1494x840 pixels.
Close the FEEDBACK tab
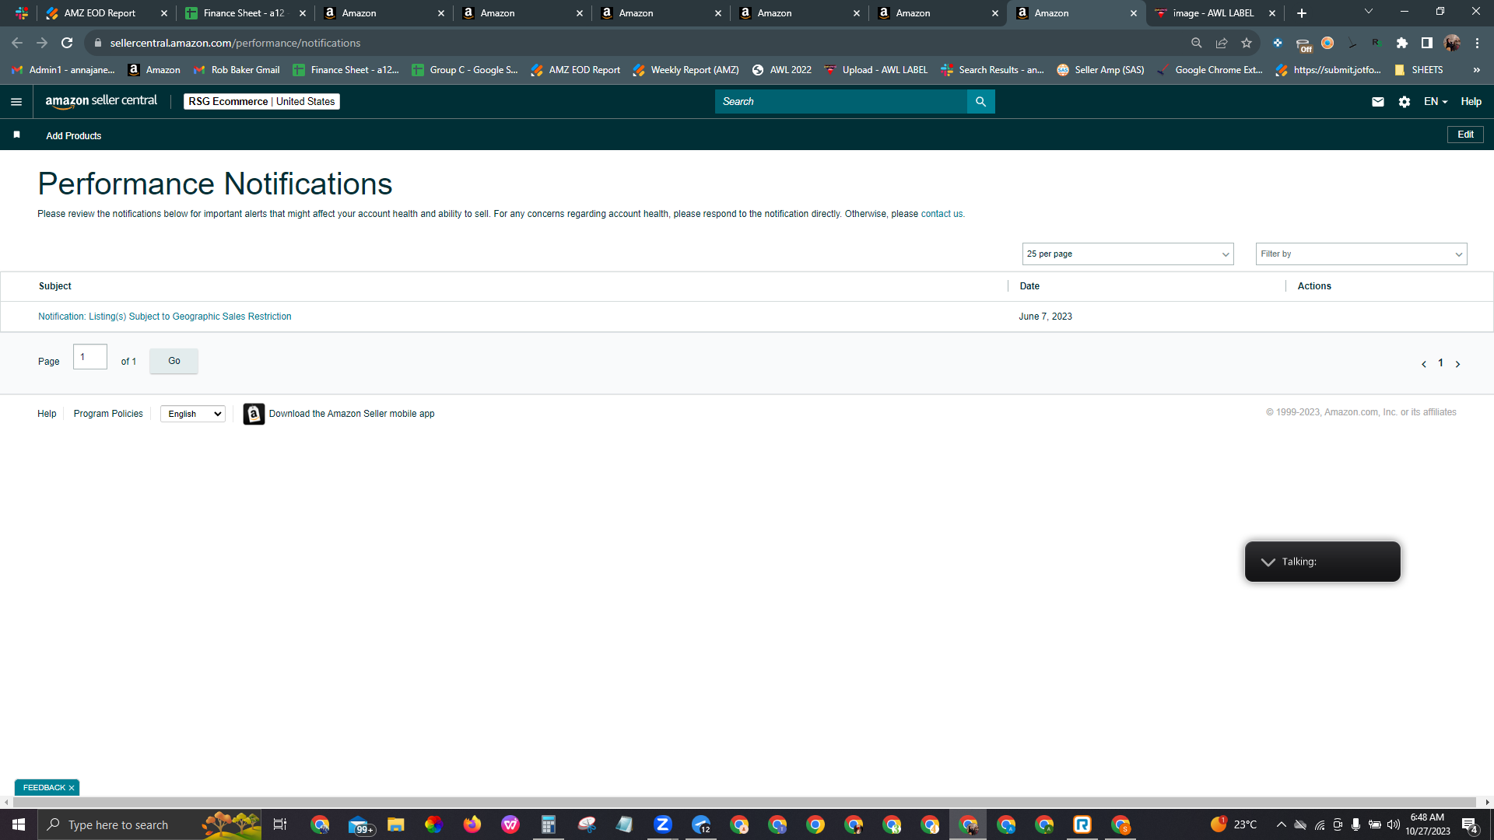click(x=72, y=788)
